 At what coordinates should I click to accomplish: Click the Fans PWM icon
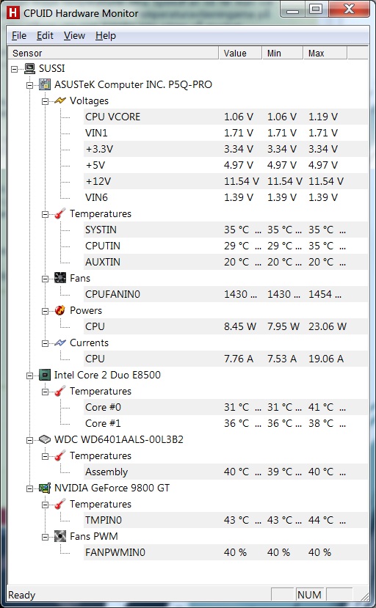click(x=60, y=536)
